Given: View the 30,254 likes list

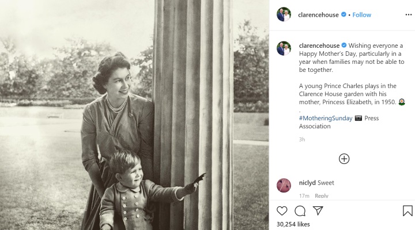Looking at the screenshot, I should 293,224.
